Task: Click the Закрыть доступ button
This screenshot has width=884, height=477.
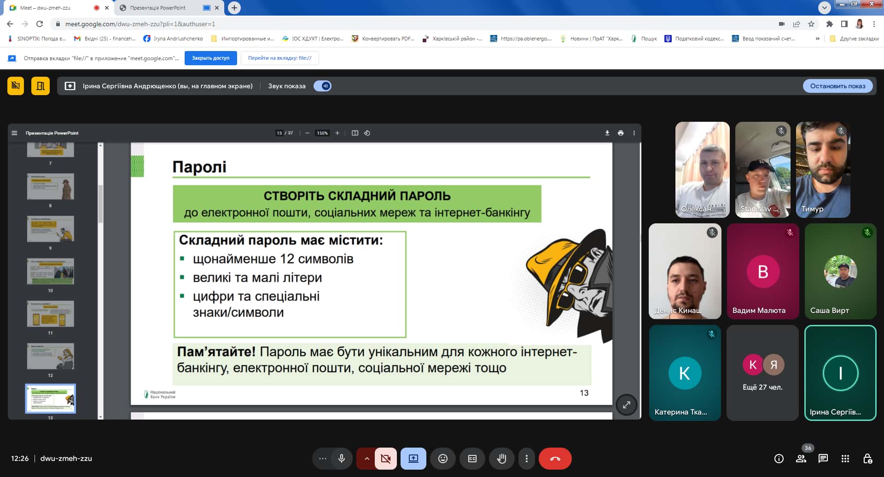Action: tap(210, 58)
